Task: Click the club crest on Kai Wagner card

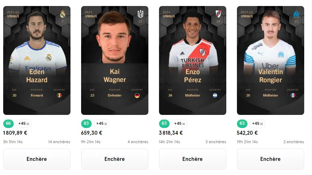Action: [x=141, y=14]
